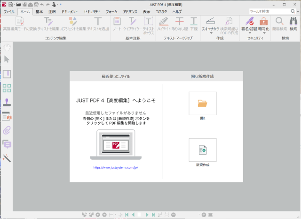Open the touch mode dropdown in the quick access toolbar
Viewport: 301px width, 219px height.
click(57, 4)
